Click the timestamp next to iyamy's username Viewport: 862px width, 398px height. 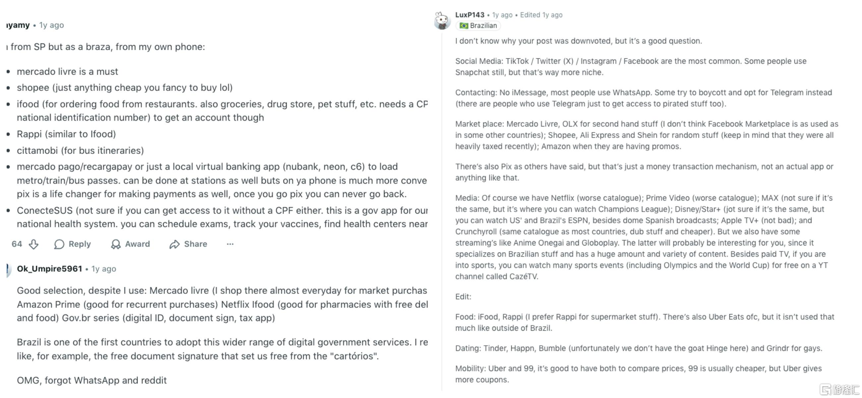click(x=51, y=25)
